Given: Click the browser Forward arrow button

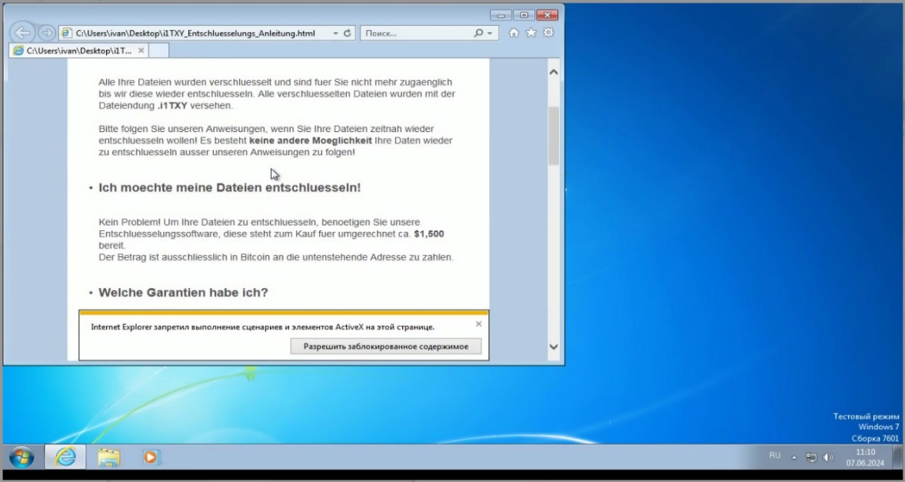Looking at the screenshot, I should pyautogui.click(x=46, y=33).
